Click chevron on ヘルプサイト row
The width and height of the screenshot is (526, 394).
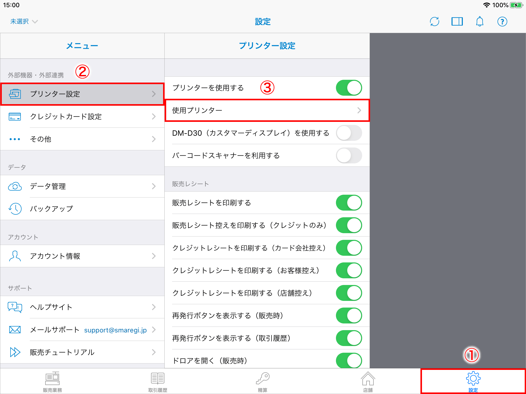[154, 307]
